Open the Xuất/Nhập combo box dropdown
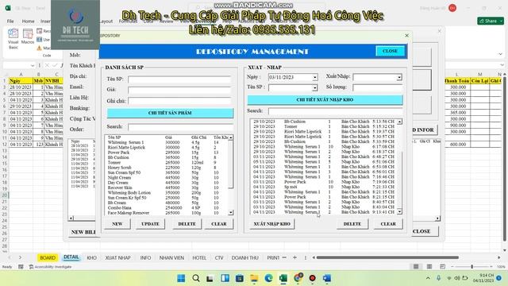 tap(399, 77)
